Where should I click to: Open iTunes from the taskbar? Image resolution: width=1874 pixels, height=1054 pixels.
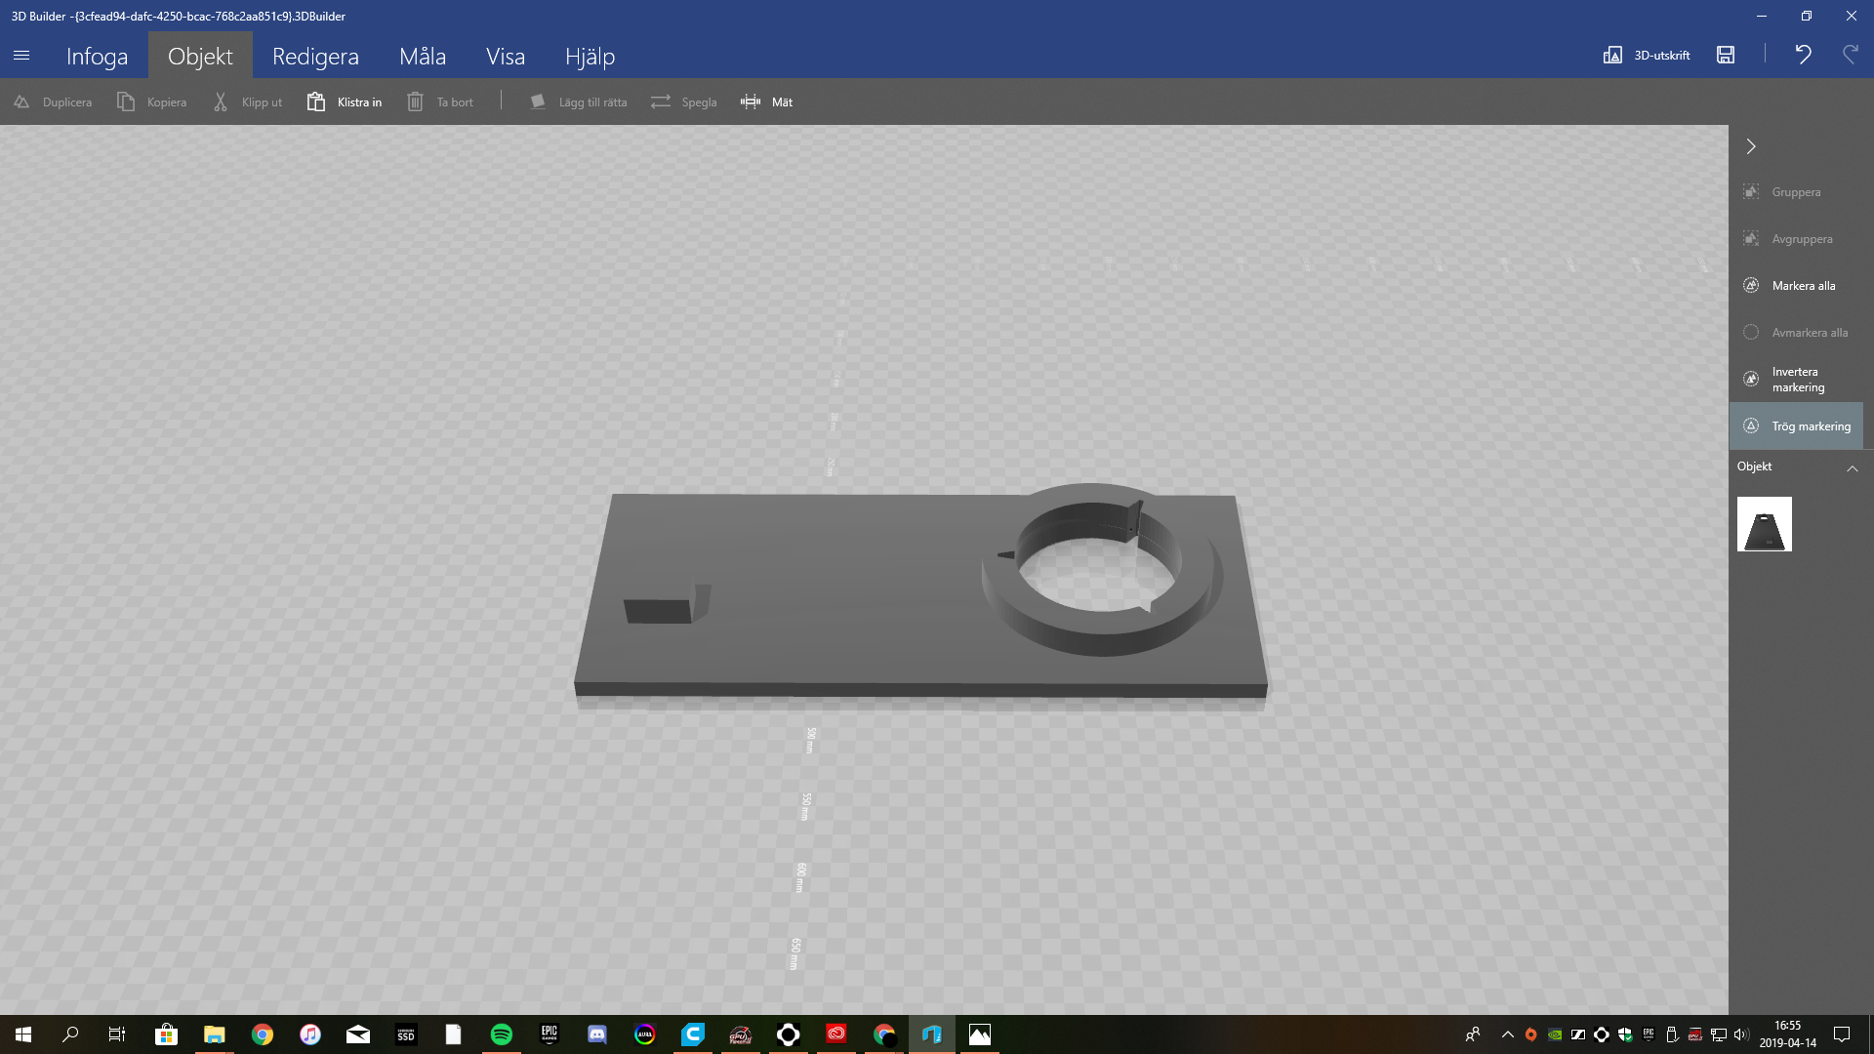[x=309, y=1034]
